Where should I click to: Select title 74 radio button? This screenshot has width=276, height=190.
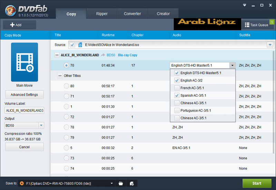[x=66, y=168]
